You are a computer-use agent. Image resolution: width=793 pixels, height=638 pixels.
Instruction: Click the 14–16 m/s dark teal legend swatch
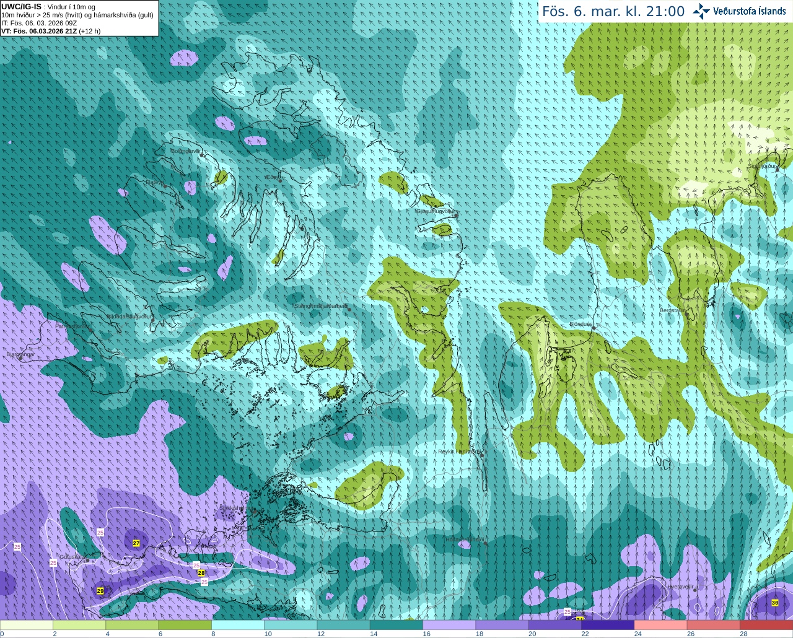(x=396, y=625)
